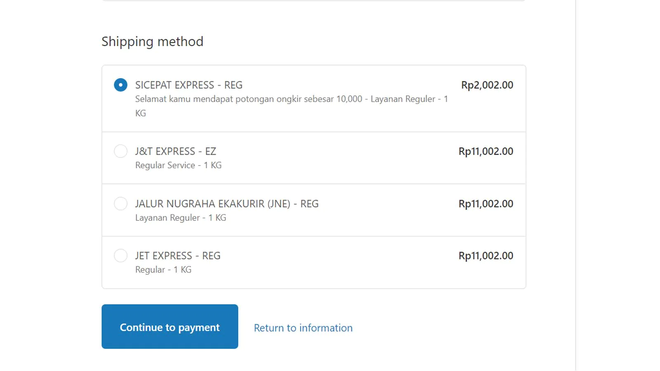Select JET EXPRESS - REG radio button
The width and height of the screenshot is (660, 371).
120,256
